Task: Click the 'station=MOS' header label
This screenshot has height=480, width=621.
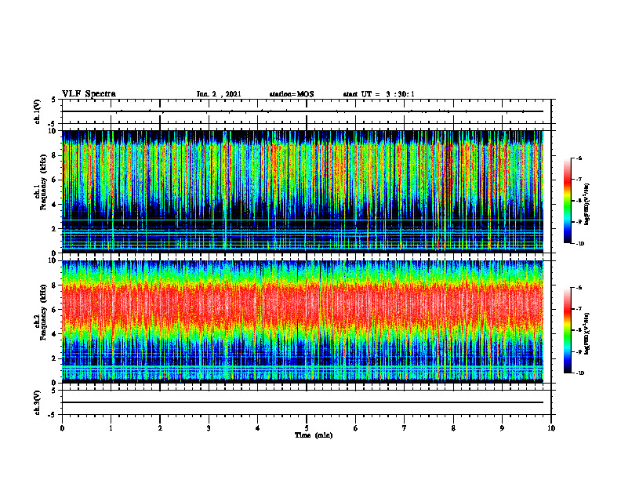Action: click(292, 94)
